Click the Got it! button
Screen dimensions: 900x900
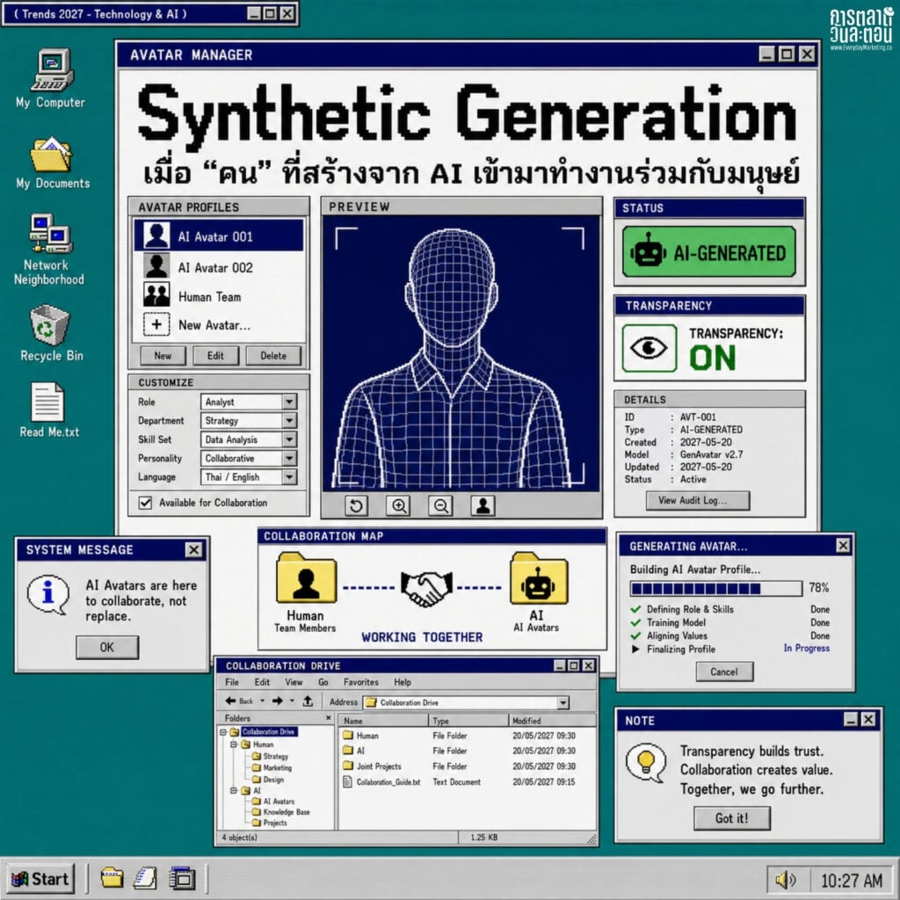[x=732, y=818]
